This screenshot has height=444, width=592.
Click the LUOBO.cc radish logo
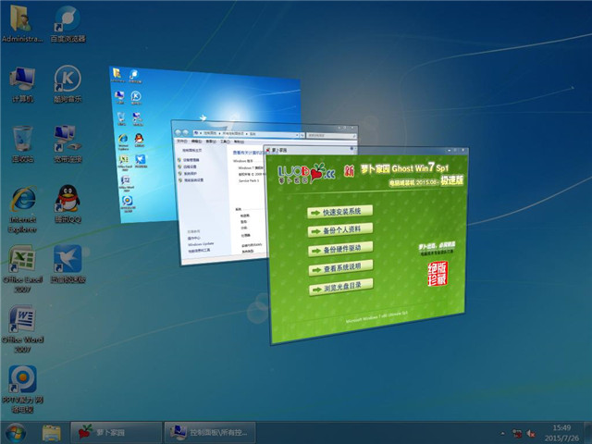(306, 174)
